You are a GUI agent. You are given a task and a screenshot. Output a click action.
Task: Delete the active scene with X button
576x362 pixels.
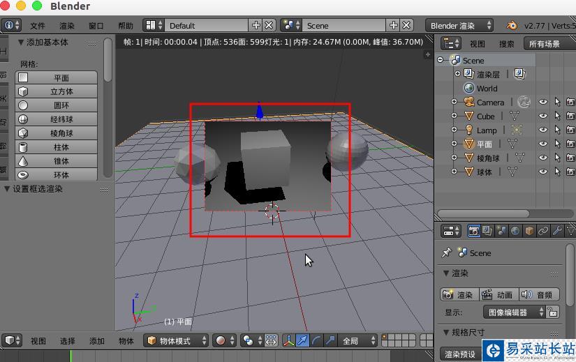pos(406,25)
